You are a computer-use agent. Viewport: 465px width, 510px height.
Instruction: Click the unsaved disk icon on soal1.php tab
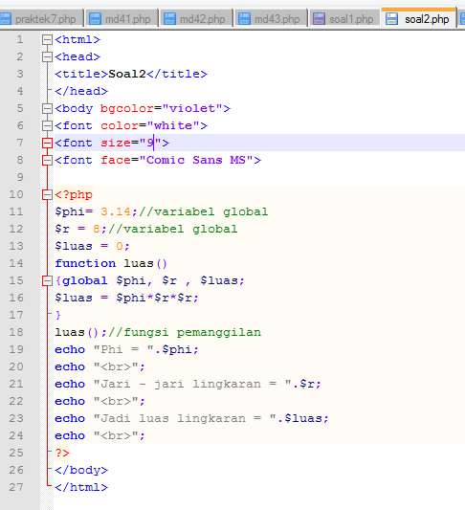(x=319, y=19)
